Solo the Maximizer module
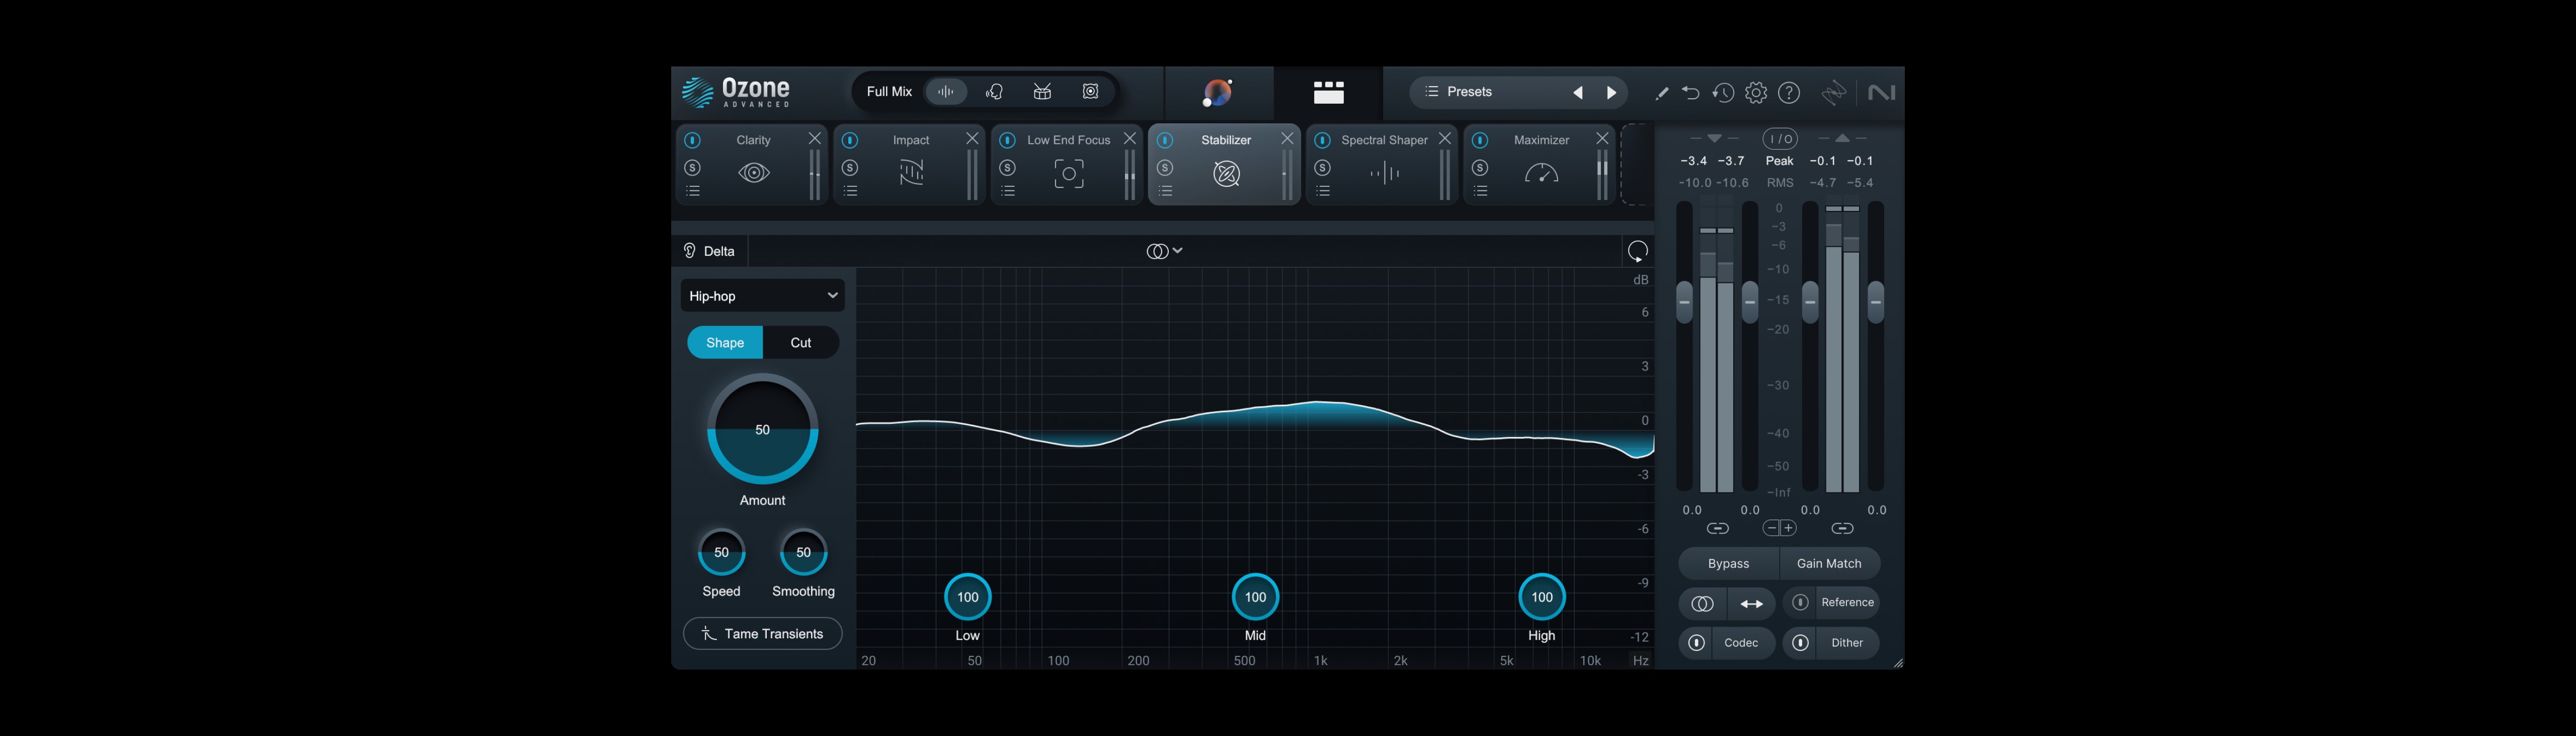The image size is (2576, 736). tap(1480, 167)
